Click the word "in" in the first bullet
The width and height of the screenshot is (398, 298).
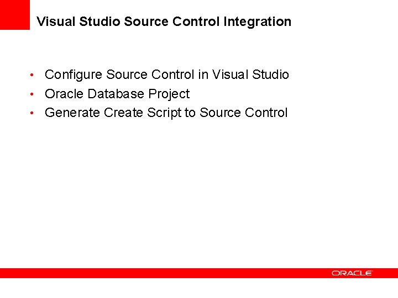[x=203, y=74]
